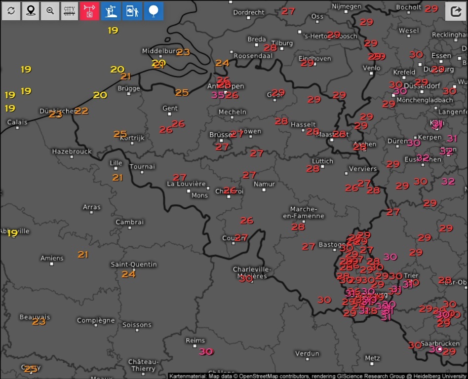Toggle city name labels visibility
The image size is (468, 379).
[x=70, y=11]
